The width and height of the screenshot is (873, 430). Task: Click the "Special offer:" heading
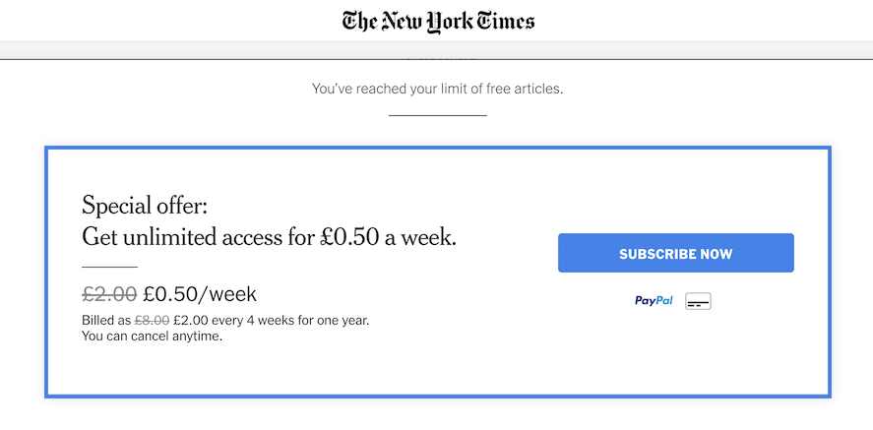click(x=145, y=206)
